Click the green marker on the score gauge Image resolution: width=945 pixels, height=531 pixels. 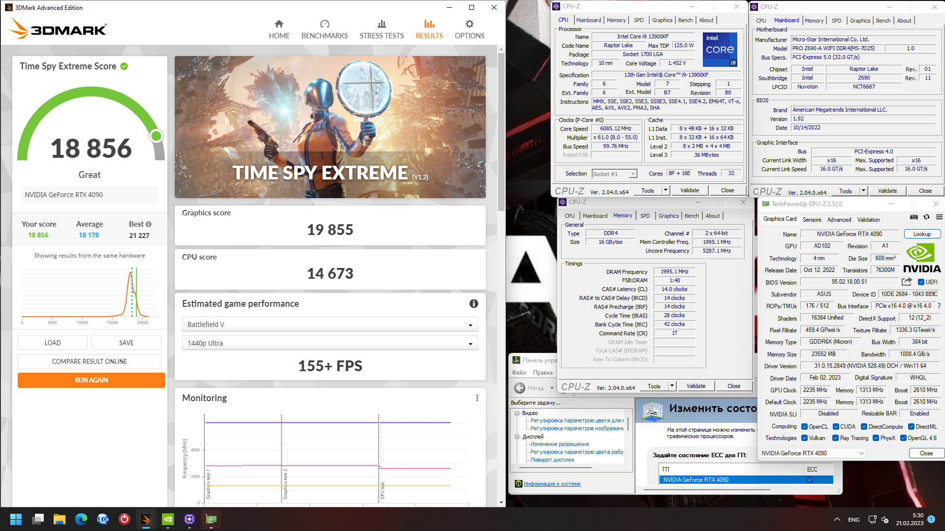[156, 136]
